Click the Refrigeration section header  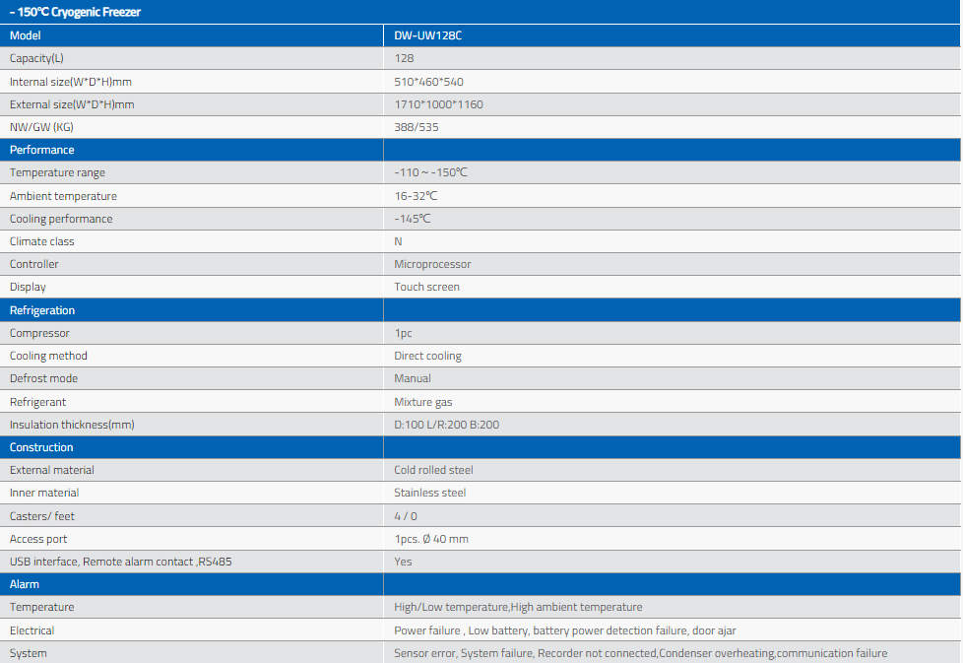pos(42,310)
